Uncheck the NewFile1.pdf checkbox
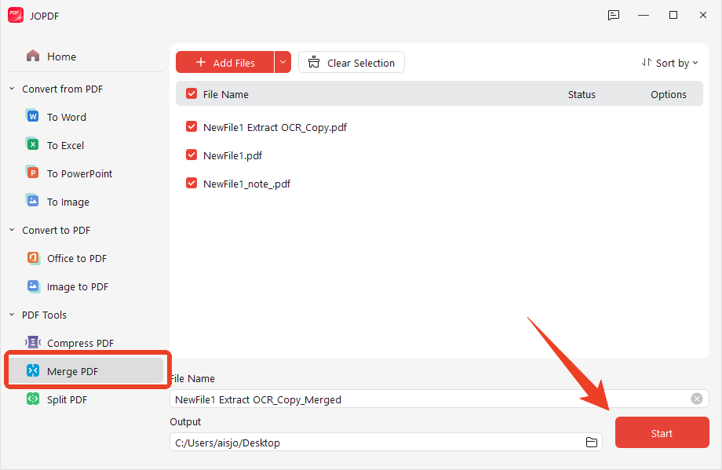The image size is (722, 470). (x=191, y=155)
